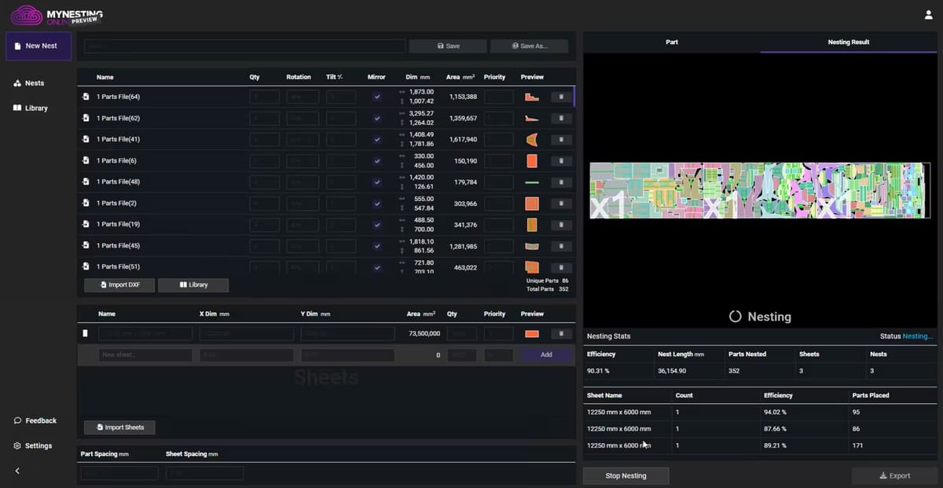The height and width of the screenshot is (488, 943).
Task: Click the 36,154.90 nest length value
Action: 672,370
